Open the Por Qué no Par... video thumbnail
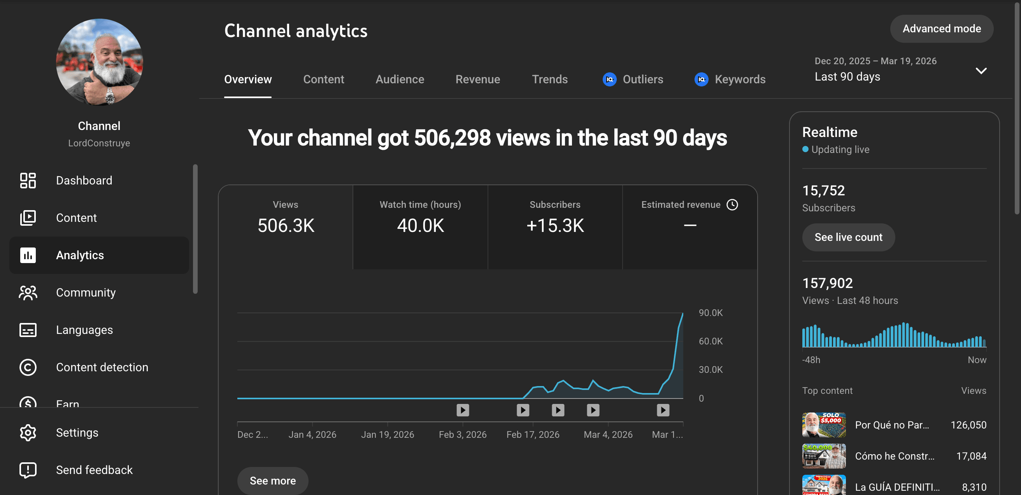Image resolution: width=1021 pixels, height=495 pixels. [824, 425]
